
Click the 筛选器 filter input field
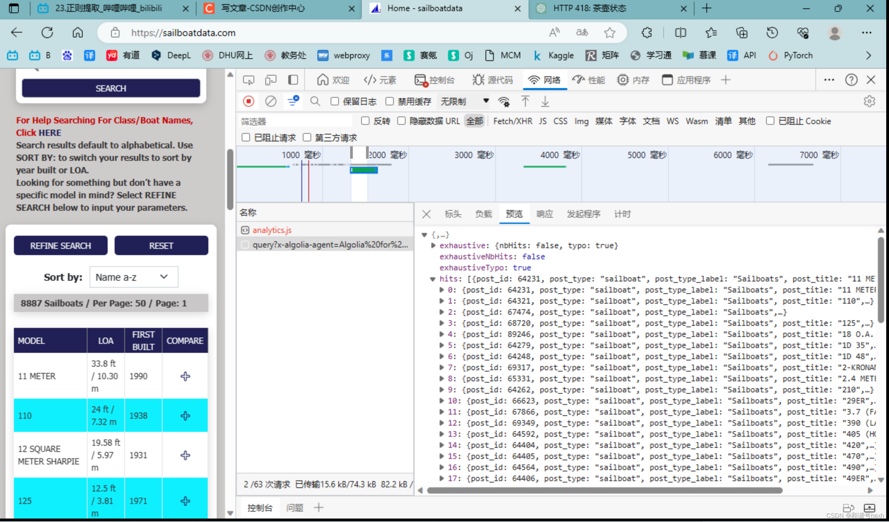(x=296, y=121)
